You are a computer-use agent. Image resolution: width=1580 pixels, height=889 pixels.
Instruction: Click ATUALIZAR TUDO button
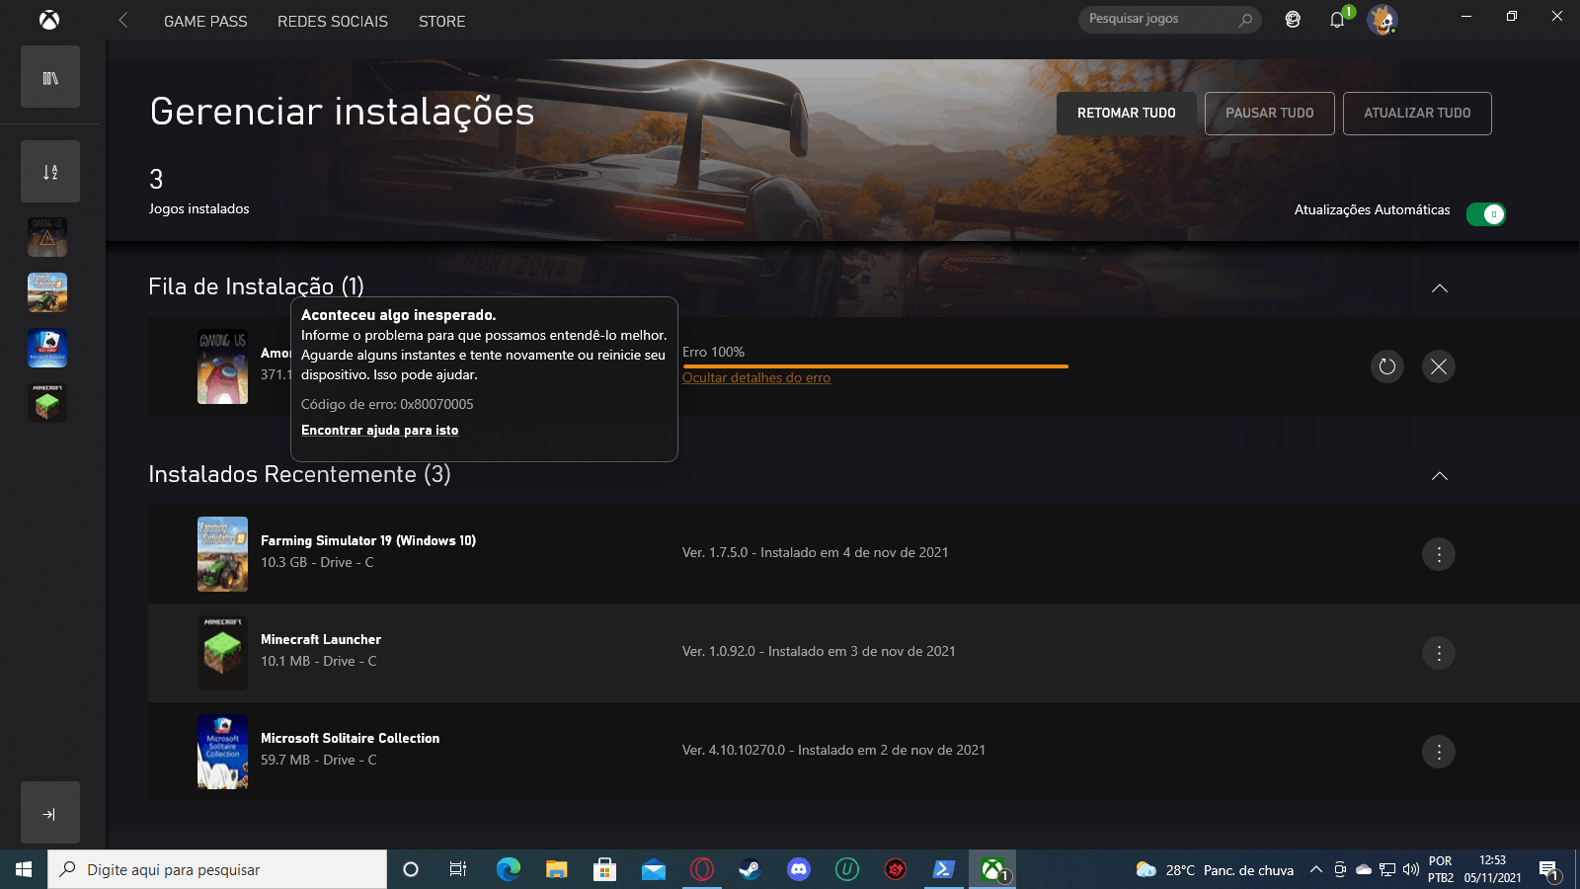pos(1417,114)
